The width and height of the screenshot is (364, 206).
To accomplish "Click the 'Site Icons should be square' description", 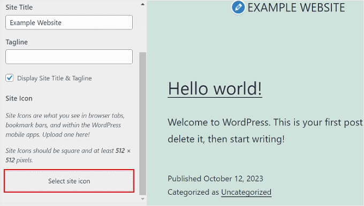I will [x=68, y=155].
